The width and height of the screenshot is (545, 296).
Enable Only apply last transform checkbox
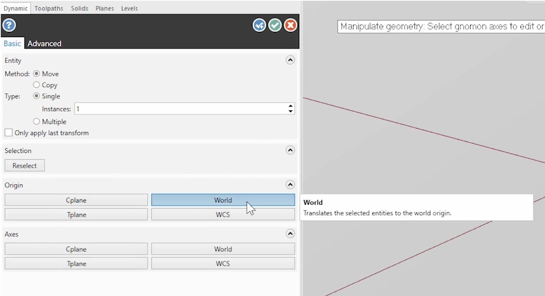tap(8, 133)
